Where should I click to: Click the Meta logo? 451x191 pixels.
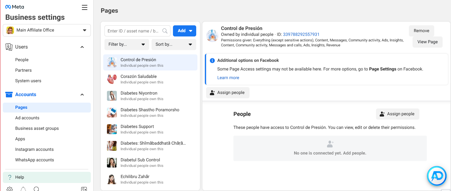coord(15,7)
